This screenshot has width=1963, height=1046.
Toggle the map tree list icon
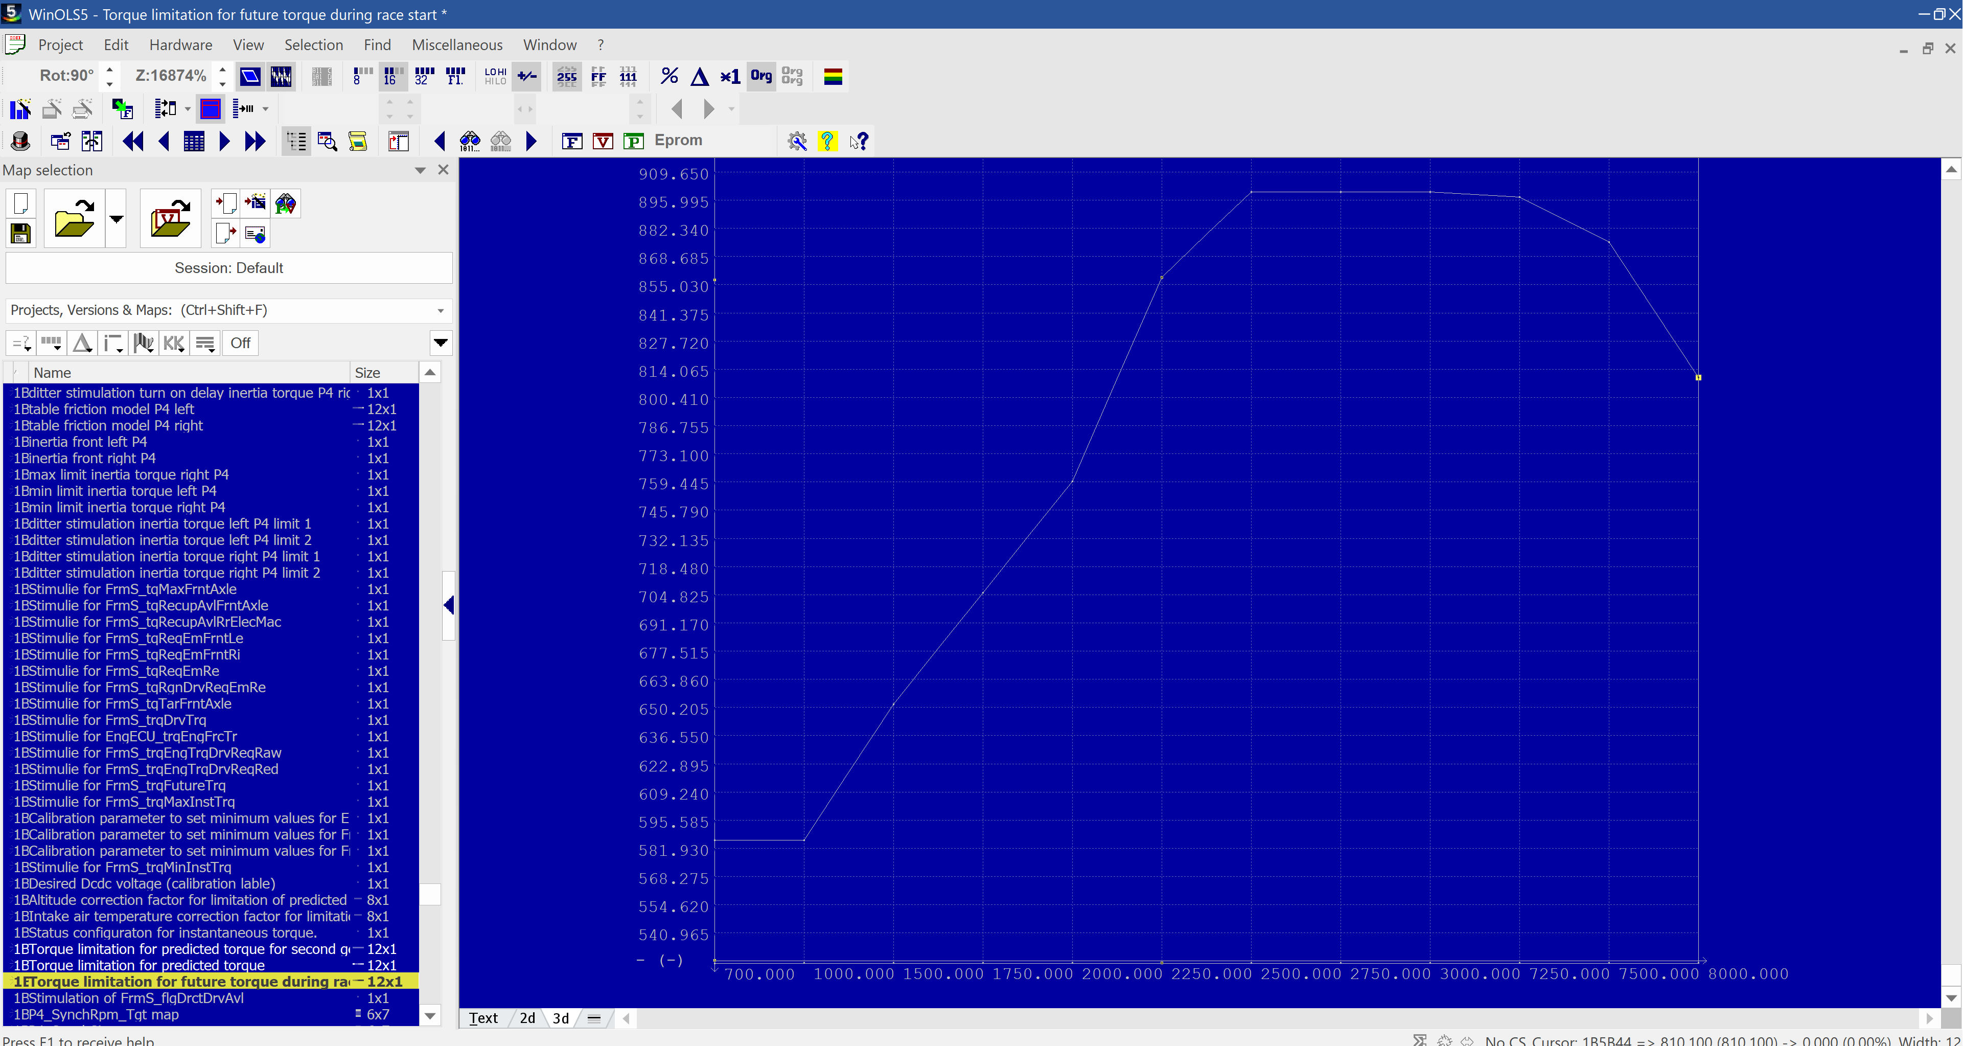[296, 141]
